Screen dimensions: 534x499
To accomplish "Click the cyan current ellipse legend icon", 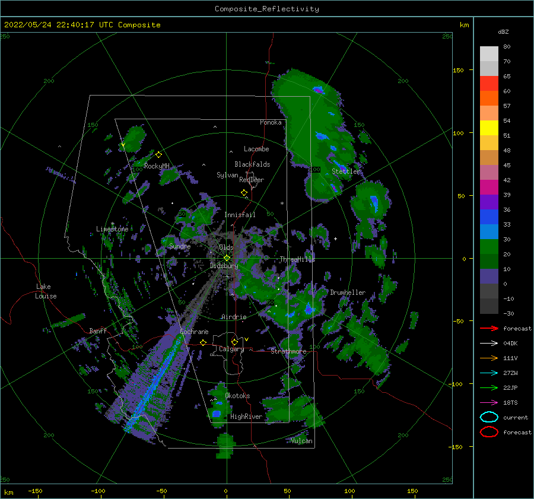I will click(489, 417).
